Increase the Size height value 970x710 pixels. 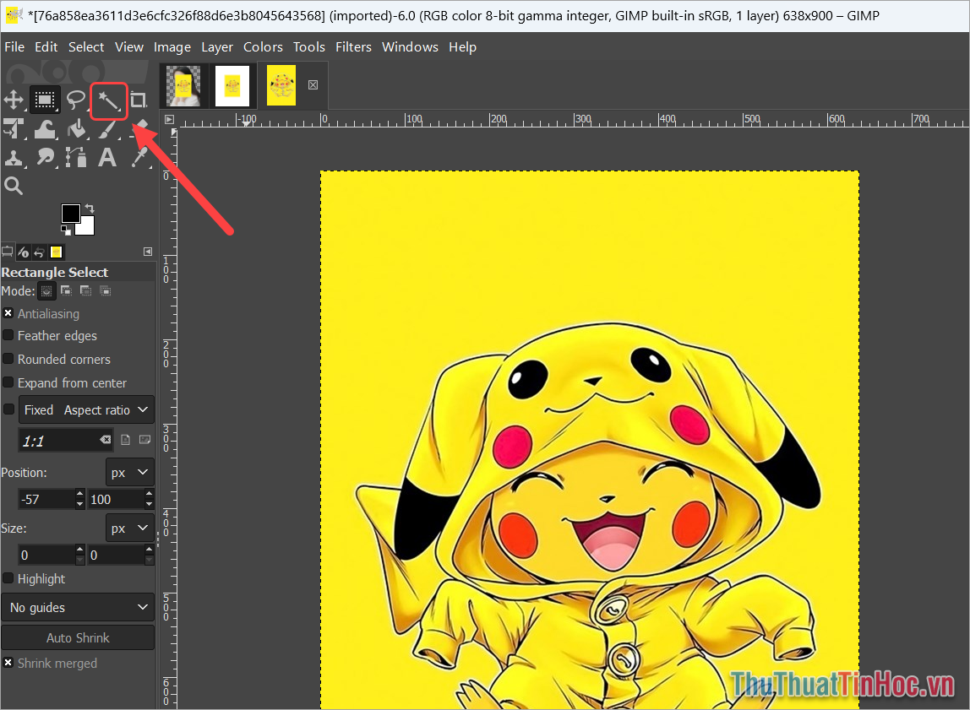[x=149, y=550]
